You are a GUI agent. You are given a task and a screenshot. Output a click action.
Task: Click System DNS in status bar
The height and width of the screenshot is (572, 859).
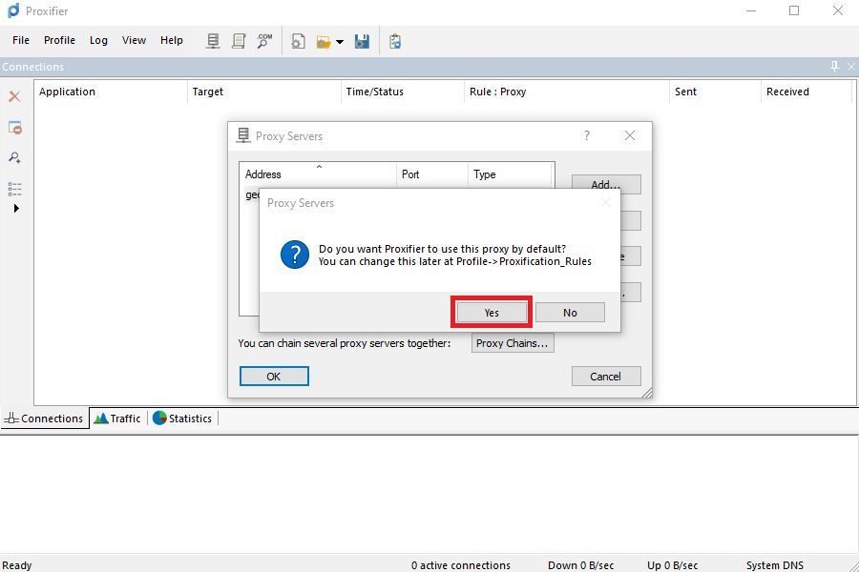(775, 565)
